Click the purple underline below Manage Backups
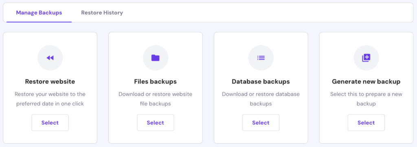 point(39,22)
